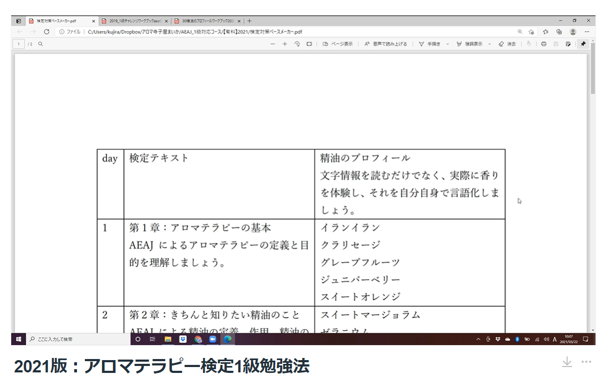The width and height of the screenshot is (604, 374).
Task: Focus the address bar file path
Action: point(195,32)
